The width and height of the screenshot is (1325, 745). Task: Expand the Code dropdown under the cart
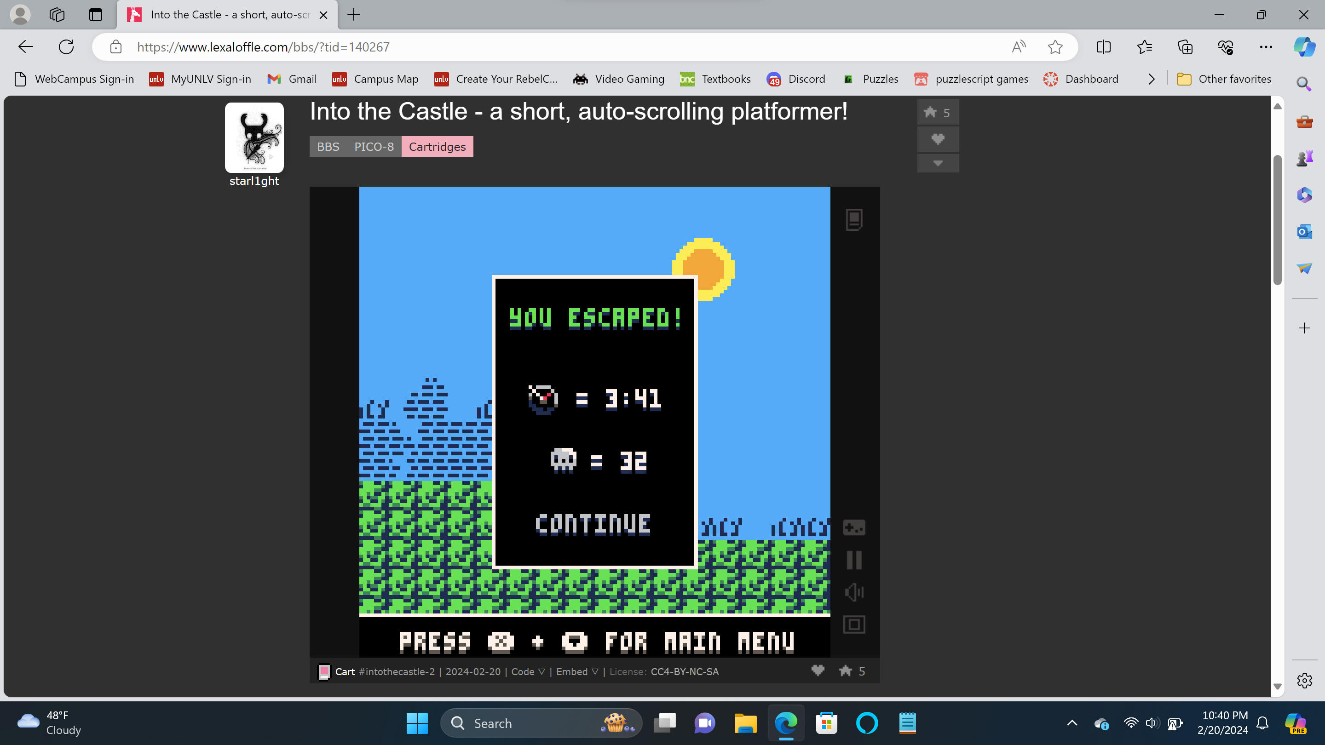(528, 671)
